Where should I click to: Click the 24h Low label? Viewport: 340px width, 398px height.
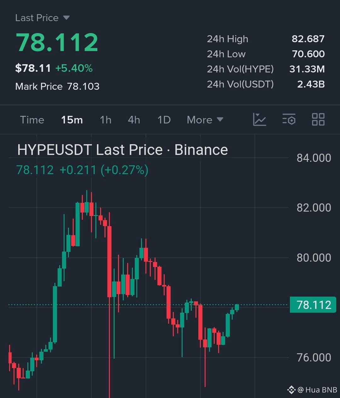pyautogui.click(x=226, y=54)
